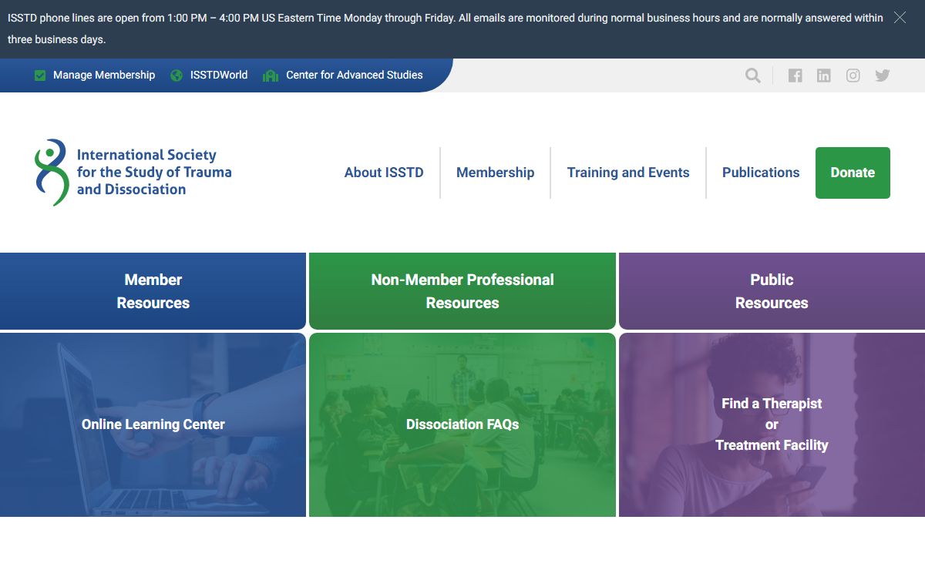Open the Online Learning Center card
Image resolution: width=925 pixels, height=570 pixels.
tap(153, 424)
